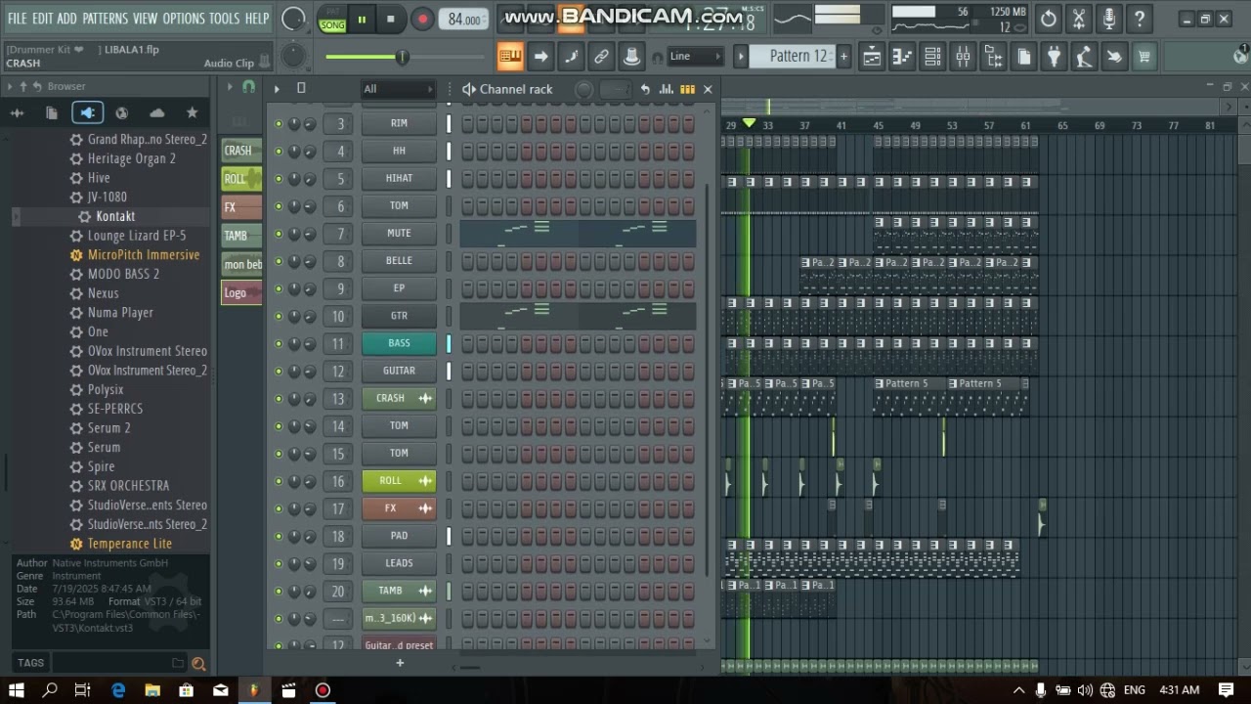The image size is (1251, 704).
Task: Open the All channel filter dropdown
Action: (398, 89)
